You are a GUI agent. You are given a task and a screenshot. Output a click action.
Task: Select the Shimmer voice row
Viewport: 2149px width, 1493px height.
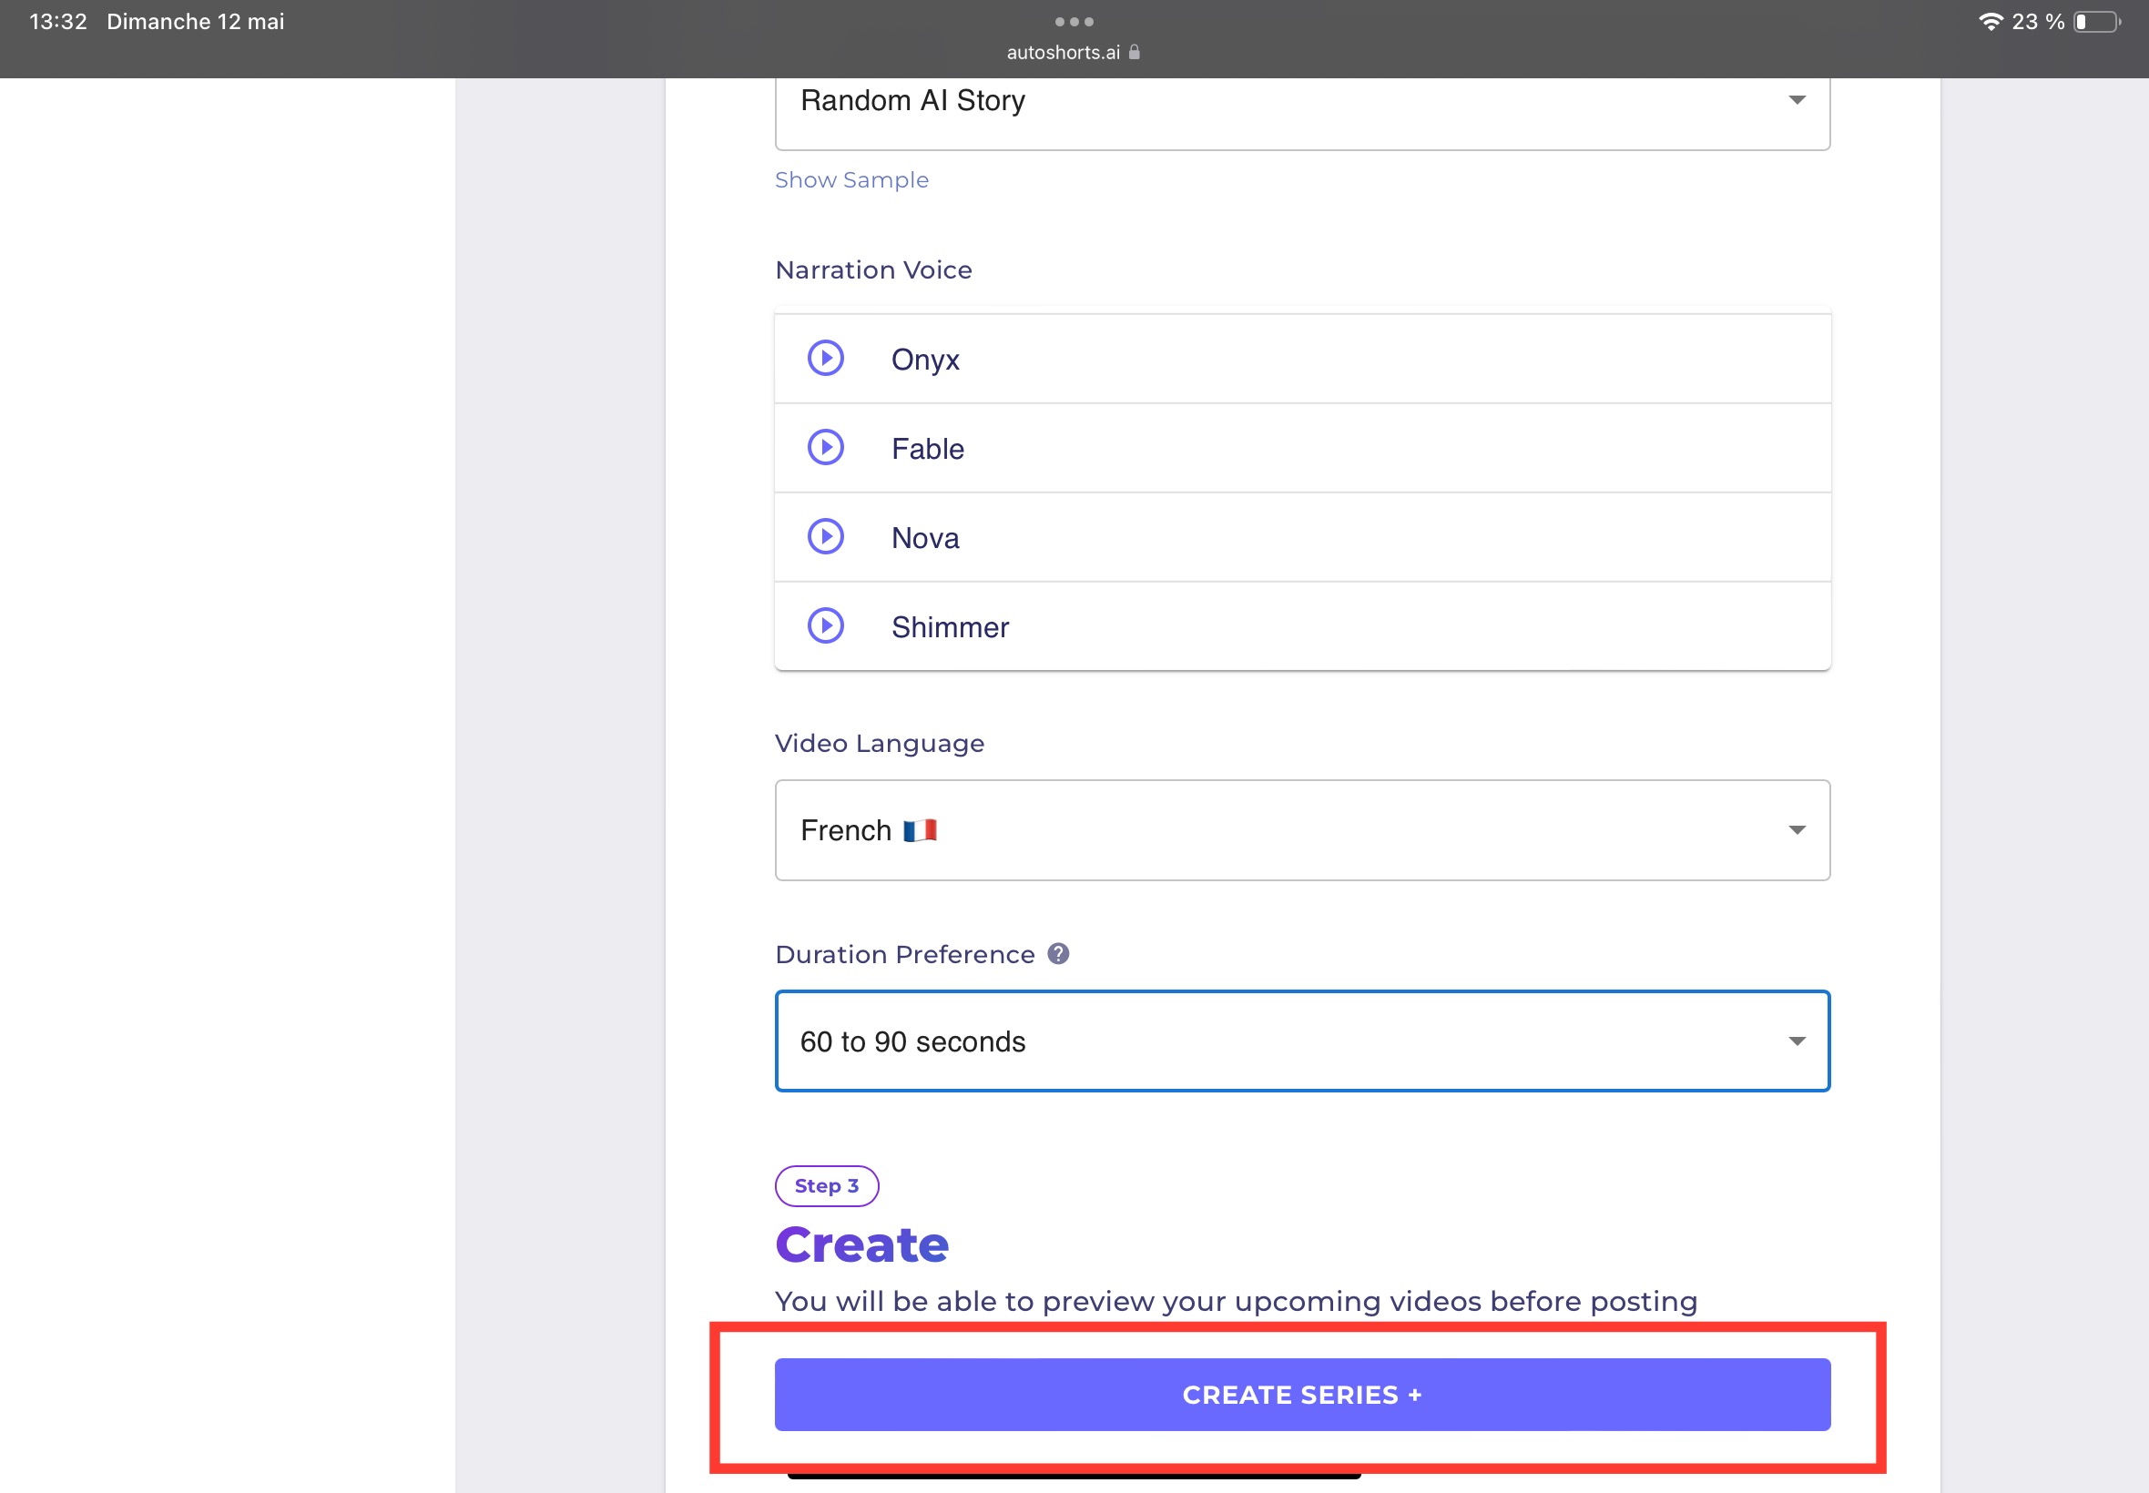1302,626
